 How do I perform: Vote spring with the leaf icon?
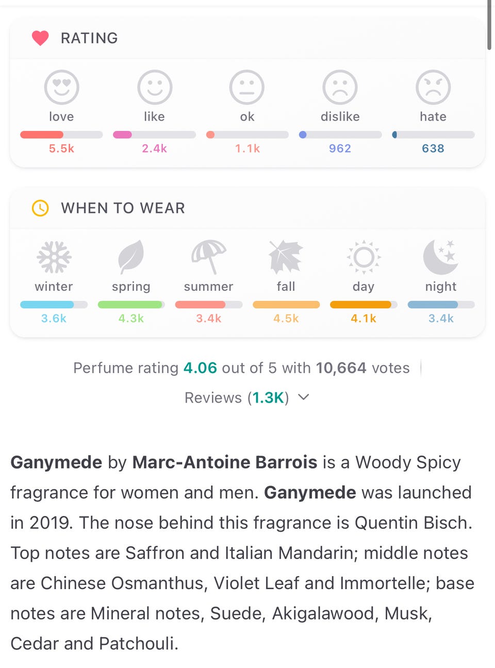point(131,257)
